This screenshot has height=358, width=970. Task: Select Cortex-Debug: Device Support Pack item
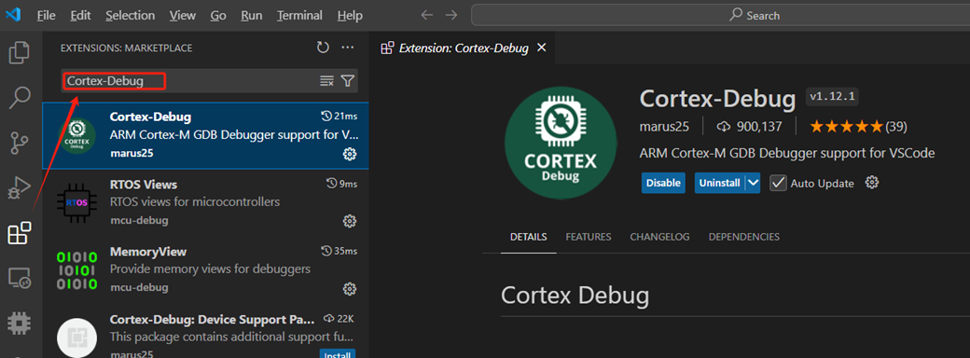point(205,331)
